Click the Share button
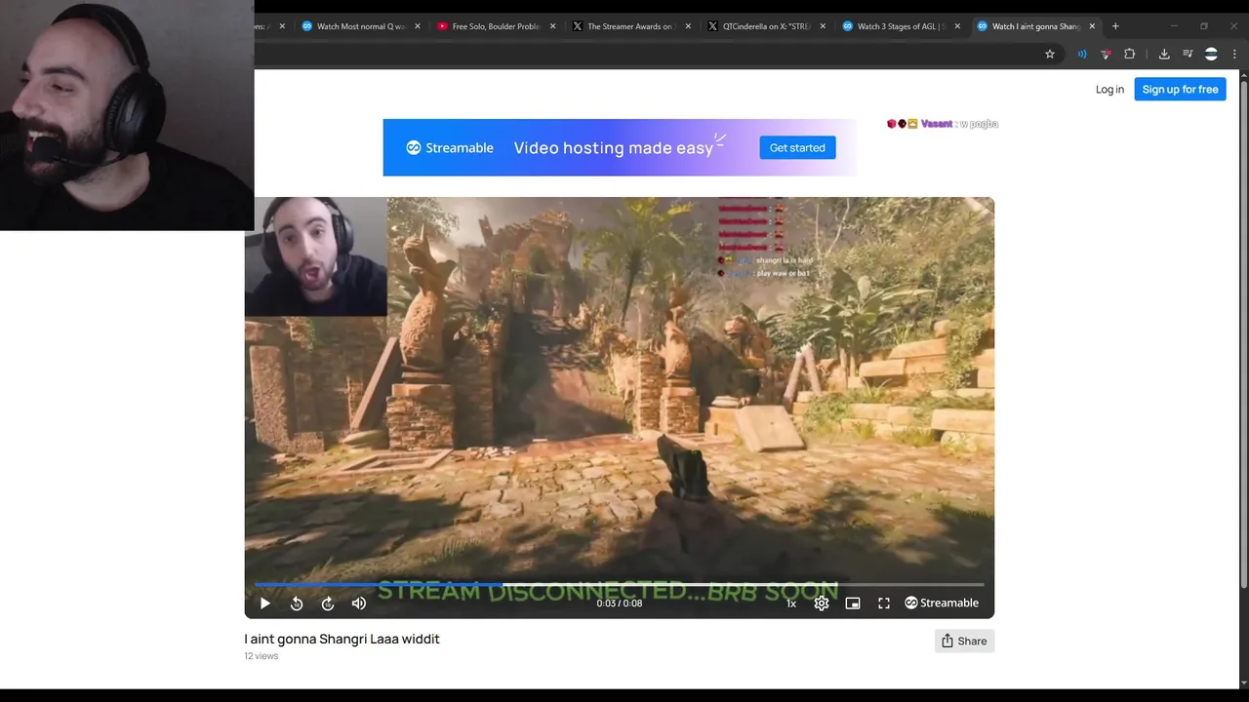Screen dimensions: 1249x702 [x=964, y=641]
